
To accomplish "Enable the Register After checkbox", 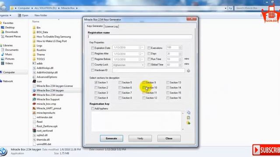I will [x=92, y=53].
